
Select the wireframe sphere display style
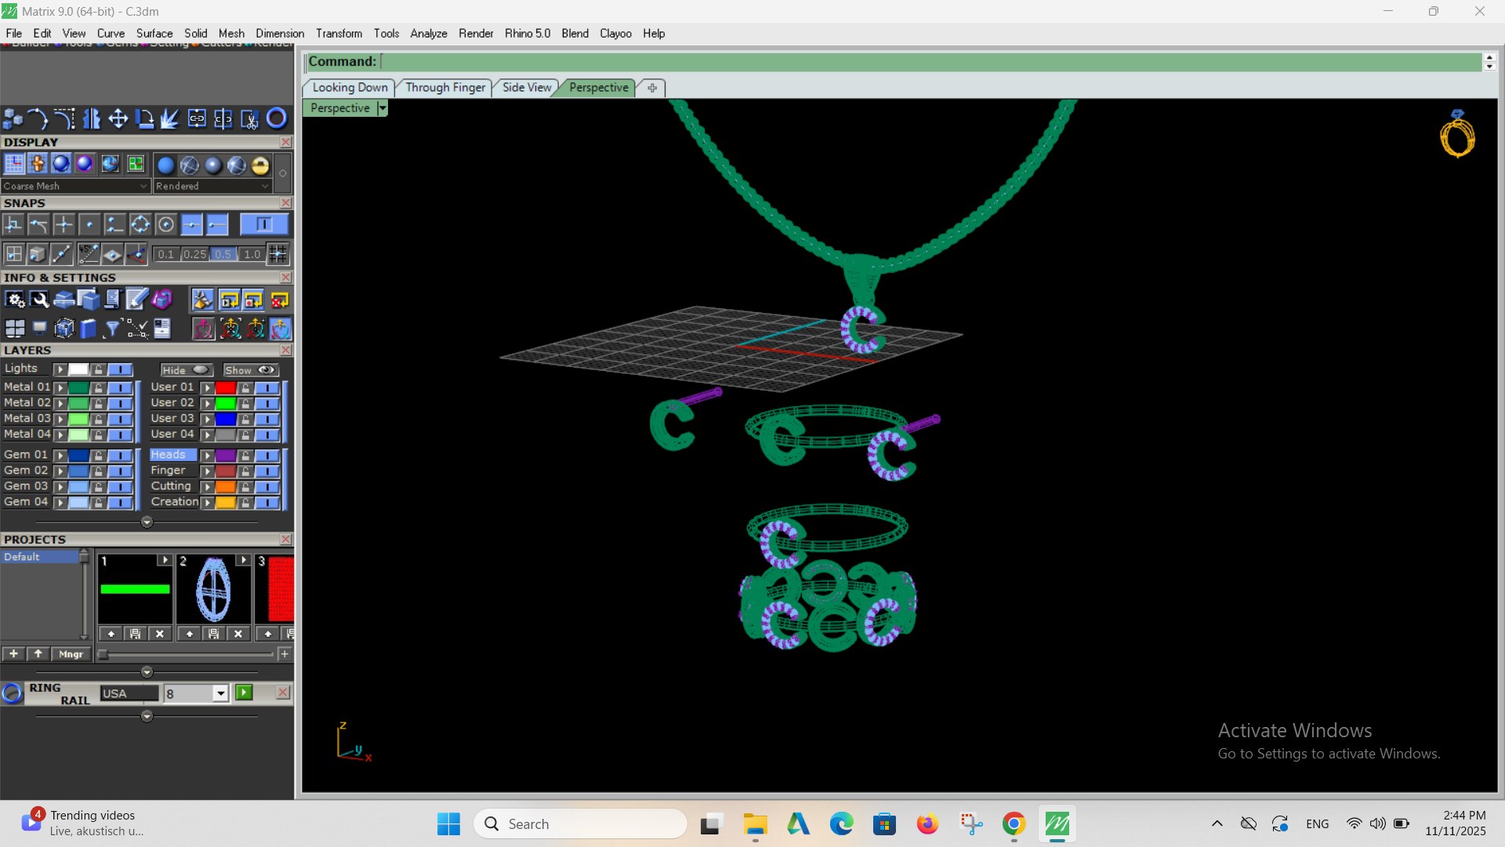pos(190,165)
